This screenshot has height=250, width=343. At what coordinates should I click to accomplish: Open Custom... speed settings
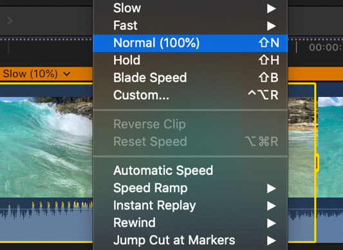(x=190, y=95)
